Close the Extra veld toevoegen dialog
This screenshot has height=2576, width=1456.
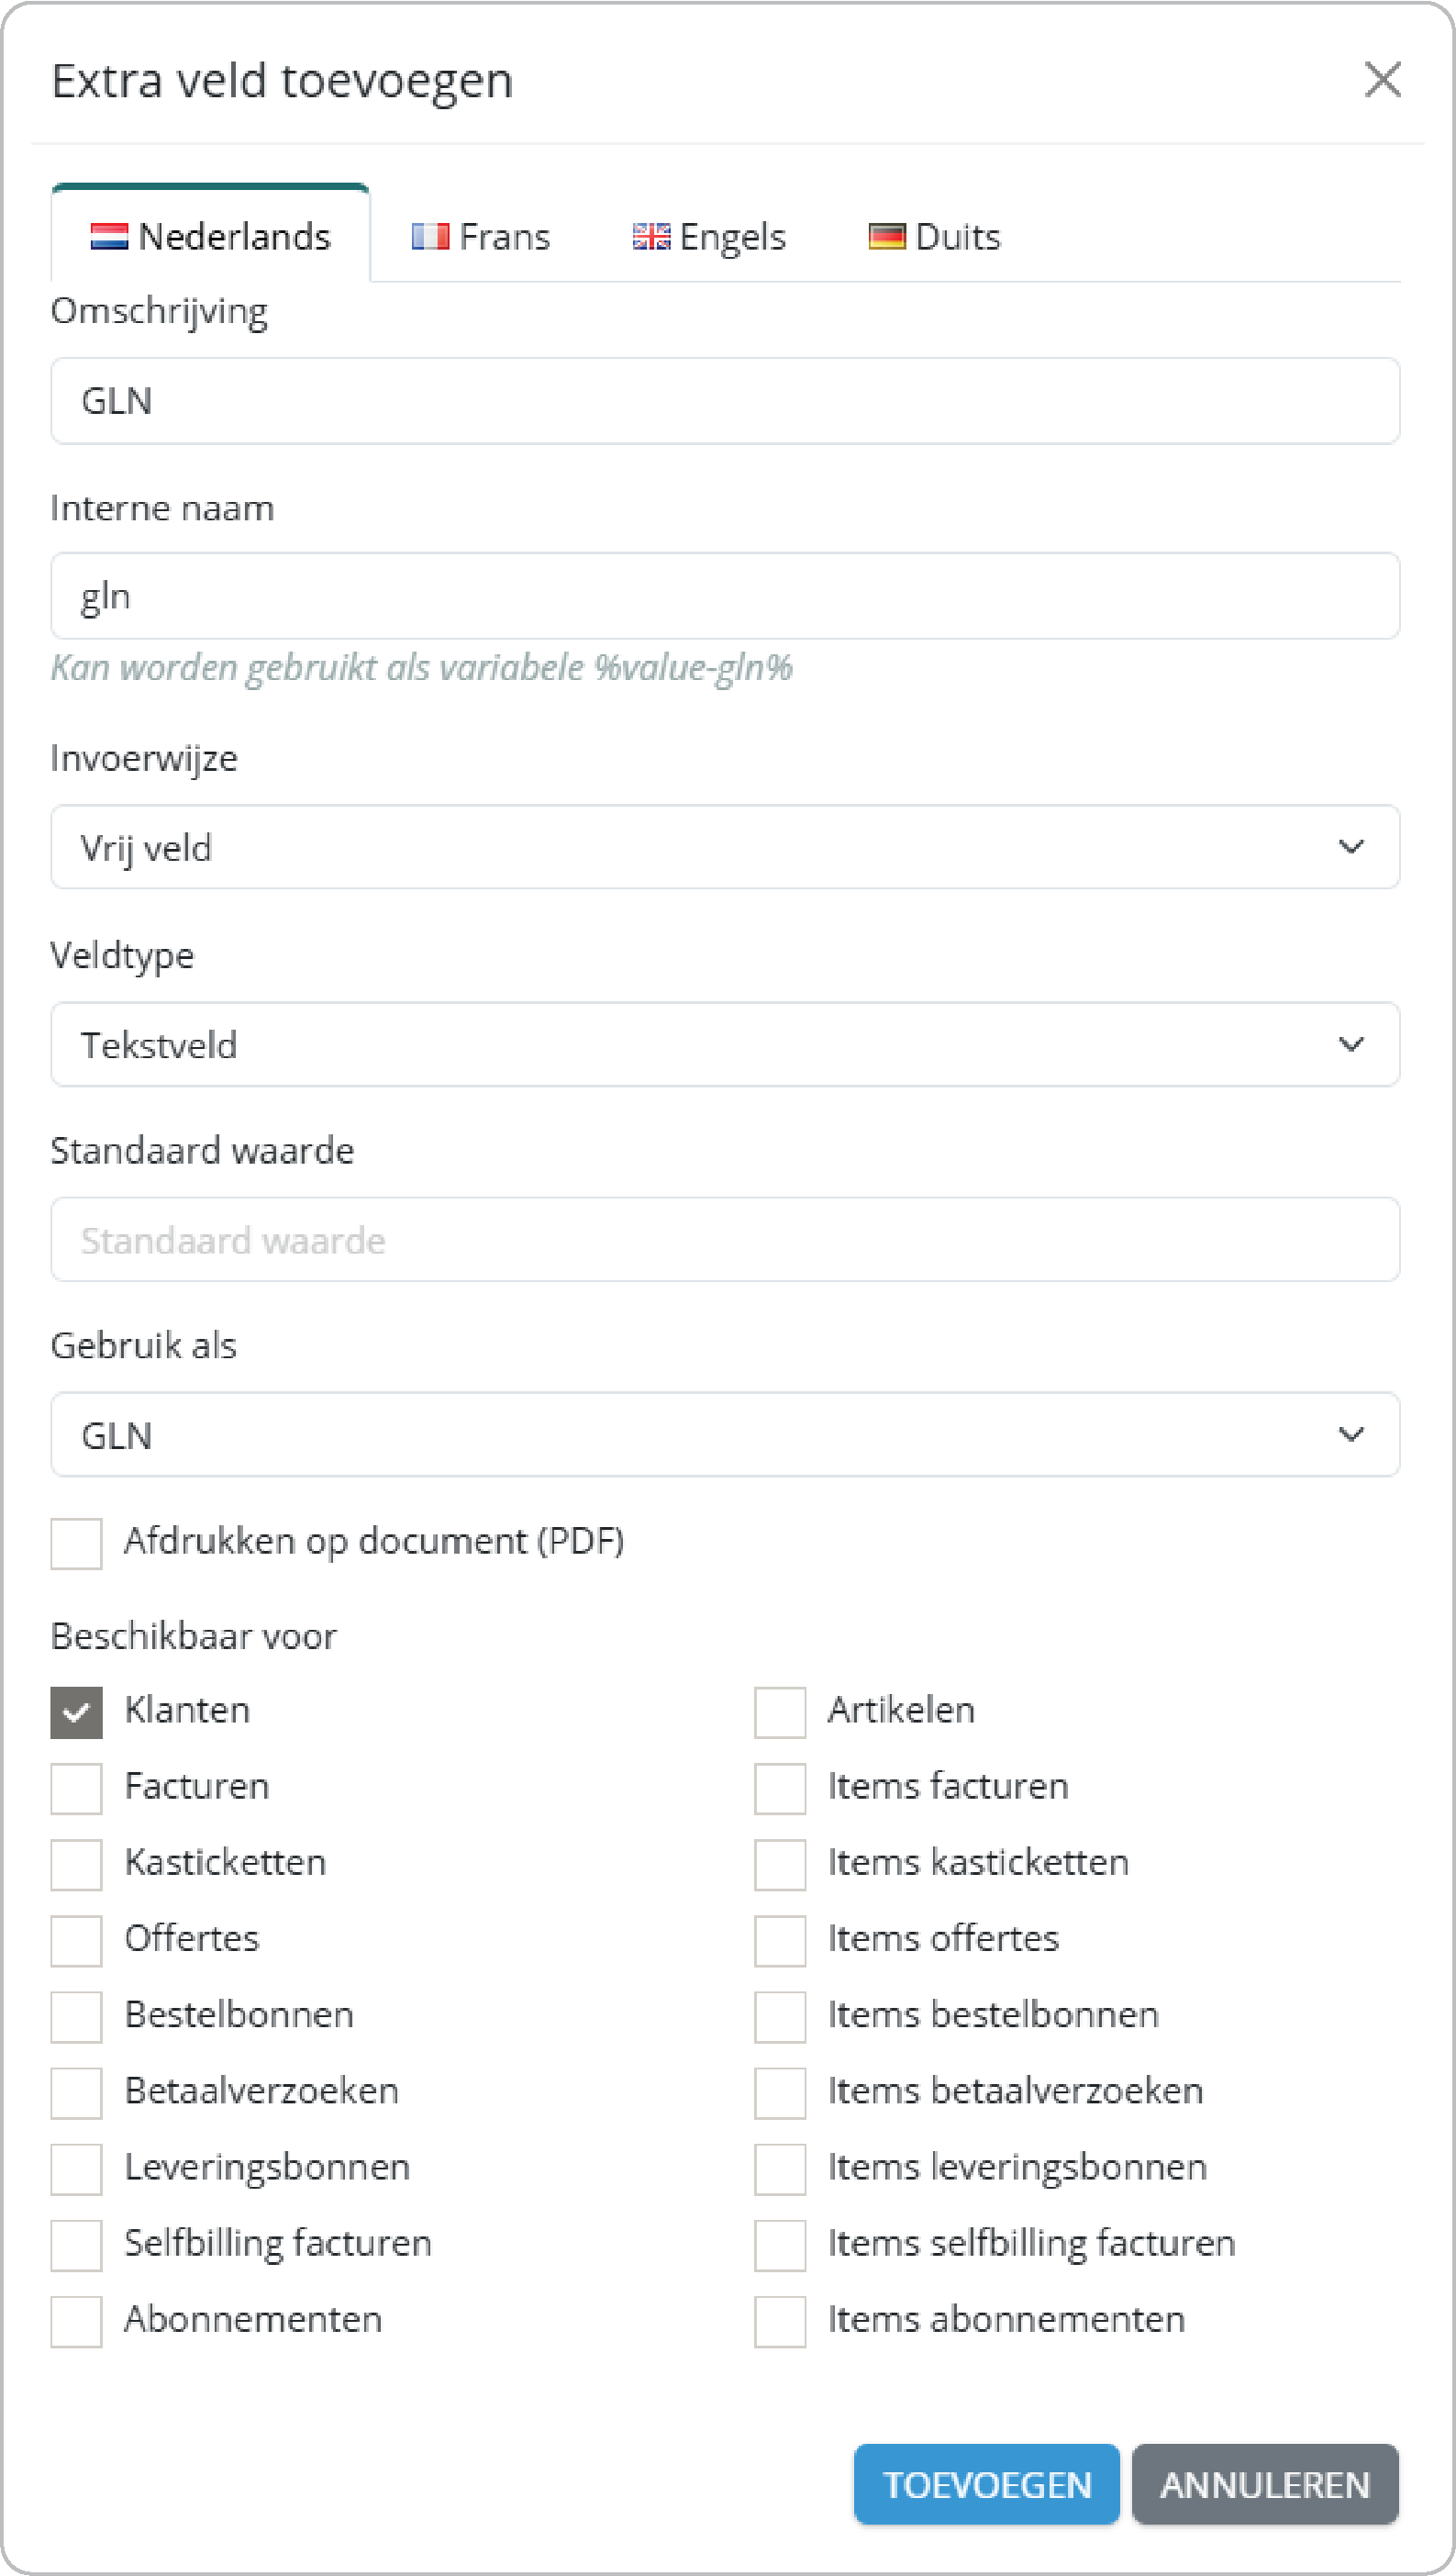[x=1382, y=79]
